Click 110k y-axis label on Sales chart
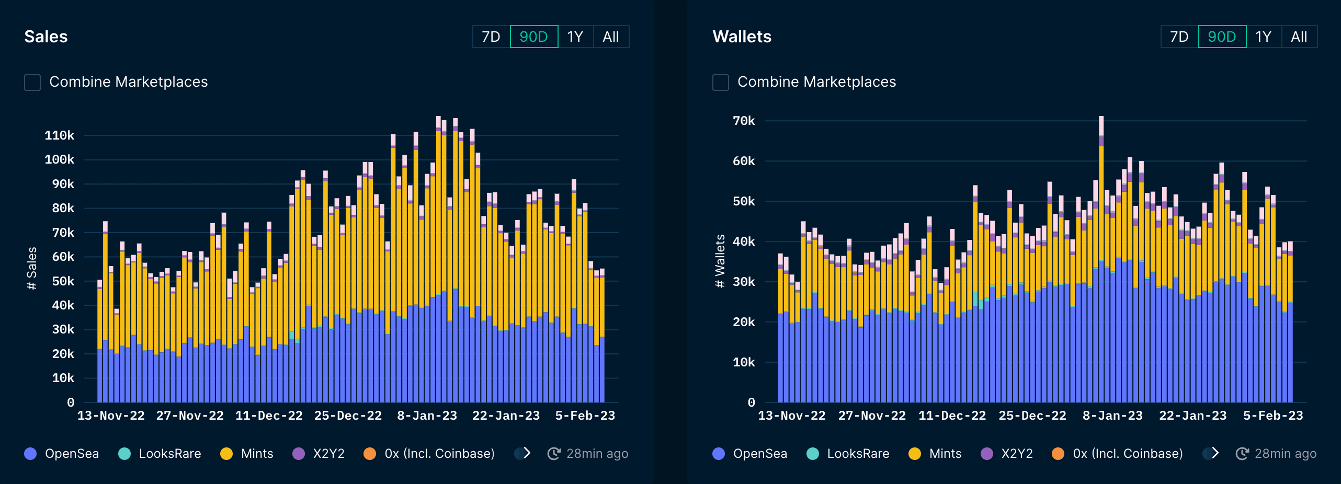Image resolution: width=1341 pixels, height=484 pixels. click(x=60, y=136)
